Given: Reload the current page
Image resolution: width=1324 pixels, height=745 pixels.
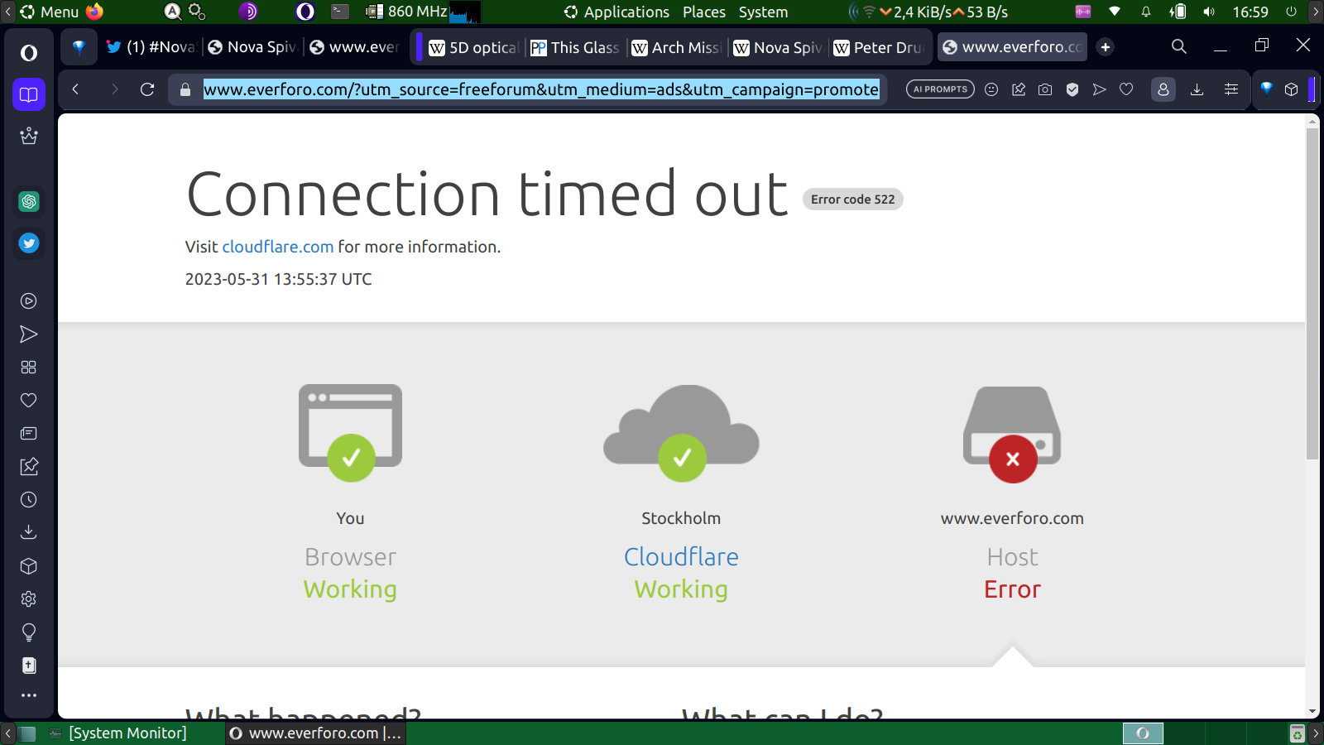Looking at the screenshot, I should [147, 89].
